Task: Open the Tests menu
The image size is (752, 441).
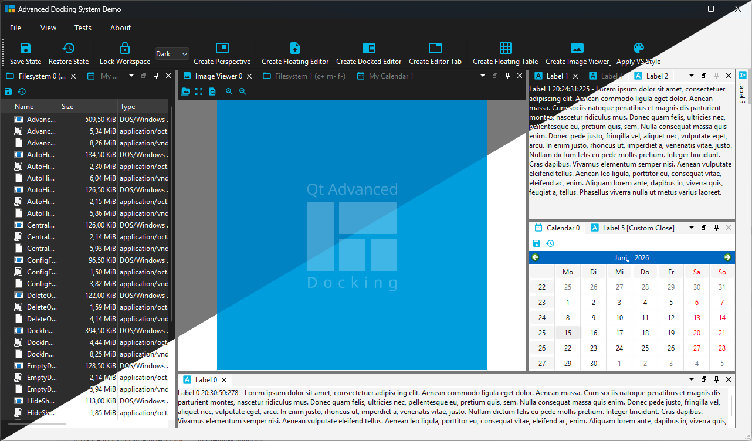Action: [x=83, y=28]
